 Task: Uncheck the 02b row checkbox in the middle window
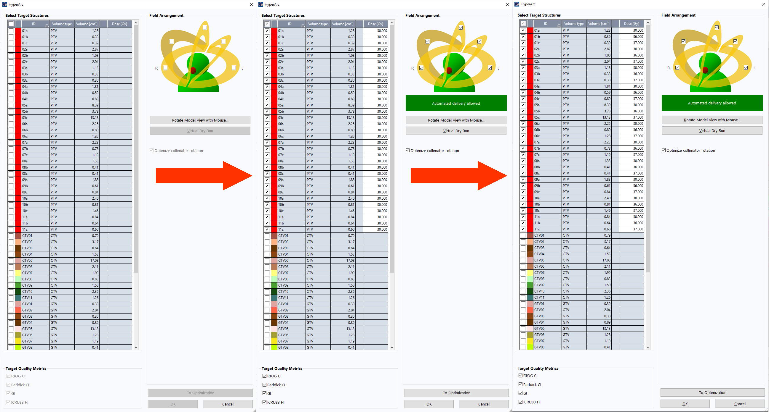pos(267,55)
